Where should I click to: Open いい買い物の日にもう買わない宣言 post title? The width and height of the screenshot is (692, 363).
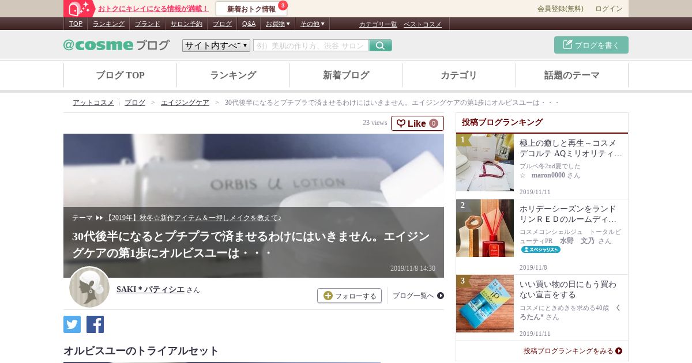(568, 289)
